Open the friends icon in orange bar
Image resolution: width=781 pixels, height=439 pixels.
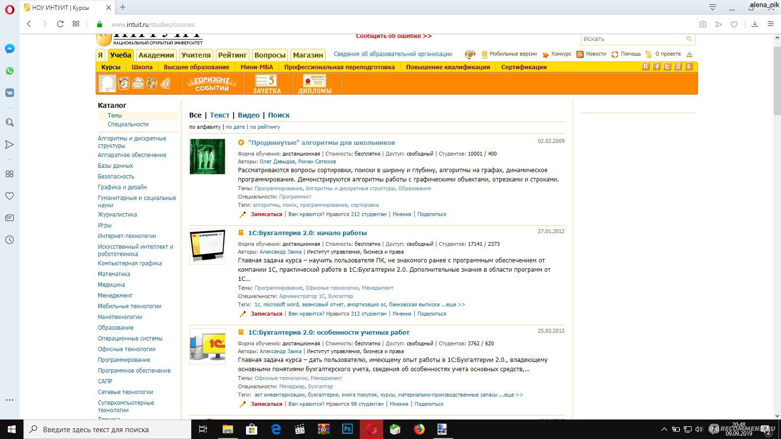152,83
